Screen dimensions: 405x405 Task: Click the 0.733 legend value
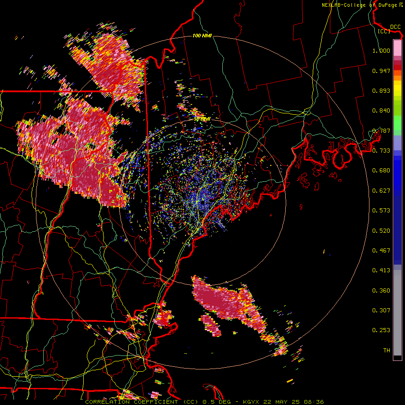[381, 151]
